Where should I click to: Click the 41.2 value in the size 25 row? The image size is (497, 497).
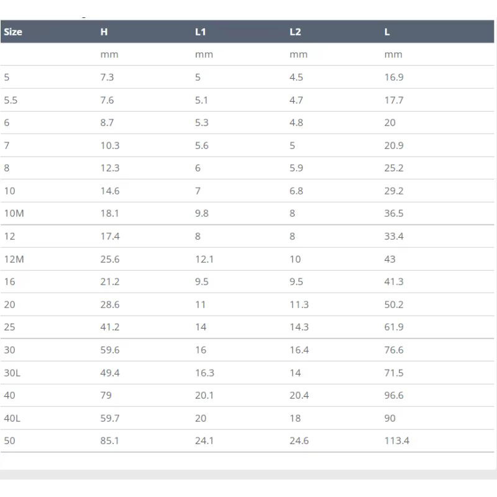(110, 327)
